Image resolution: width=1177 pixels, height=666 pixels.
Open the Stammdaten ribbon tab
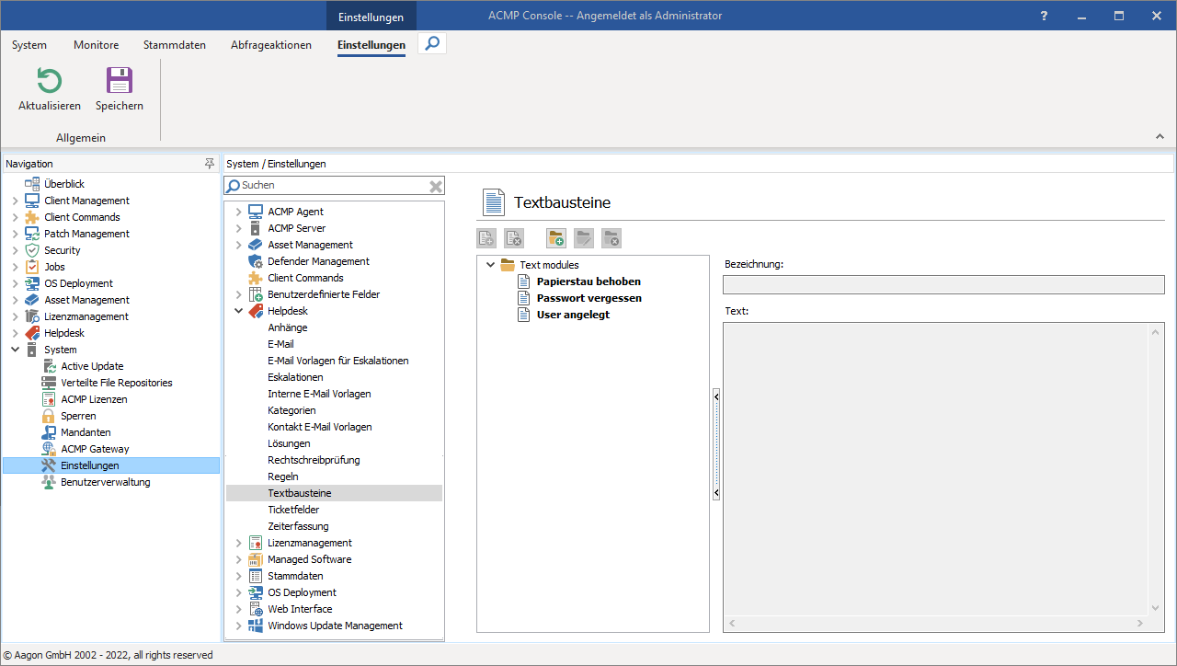click(x=175, y=45)
